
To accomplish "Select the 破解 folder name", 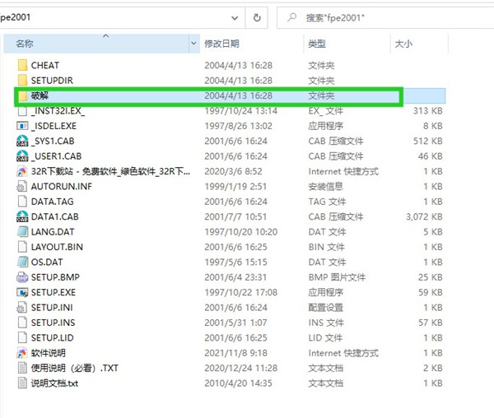I will (40, 95).
